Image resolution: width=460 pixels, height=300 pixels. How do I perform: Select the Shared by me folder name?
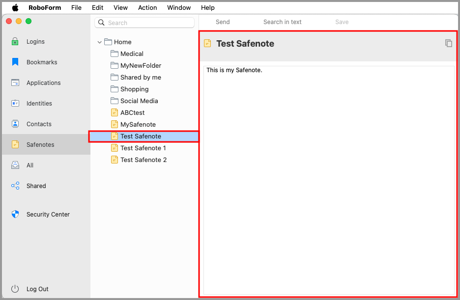[141, 77]
